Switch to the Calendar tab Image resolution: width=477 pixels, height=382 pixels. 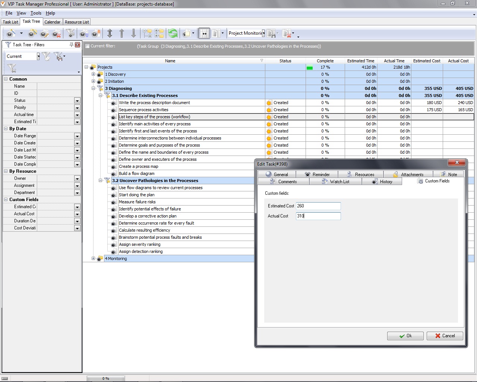point(52,22)
